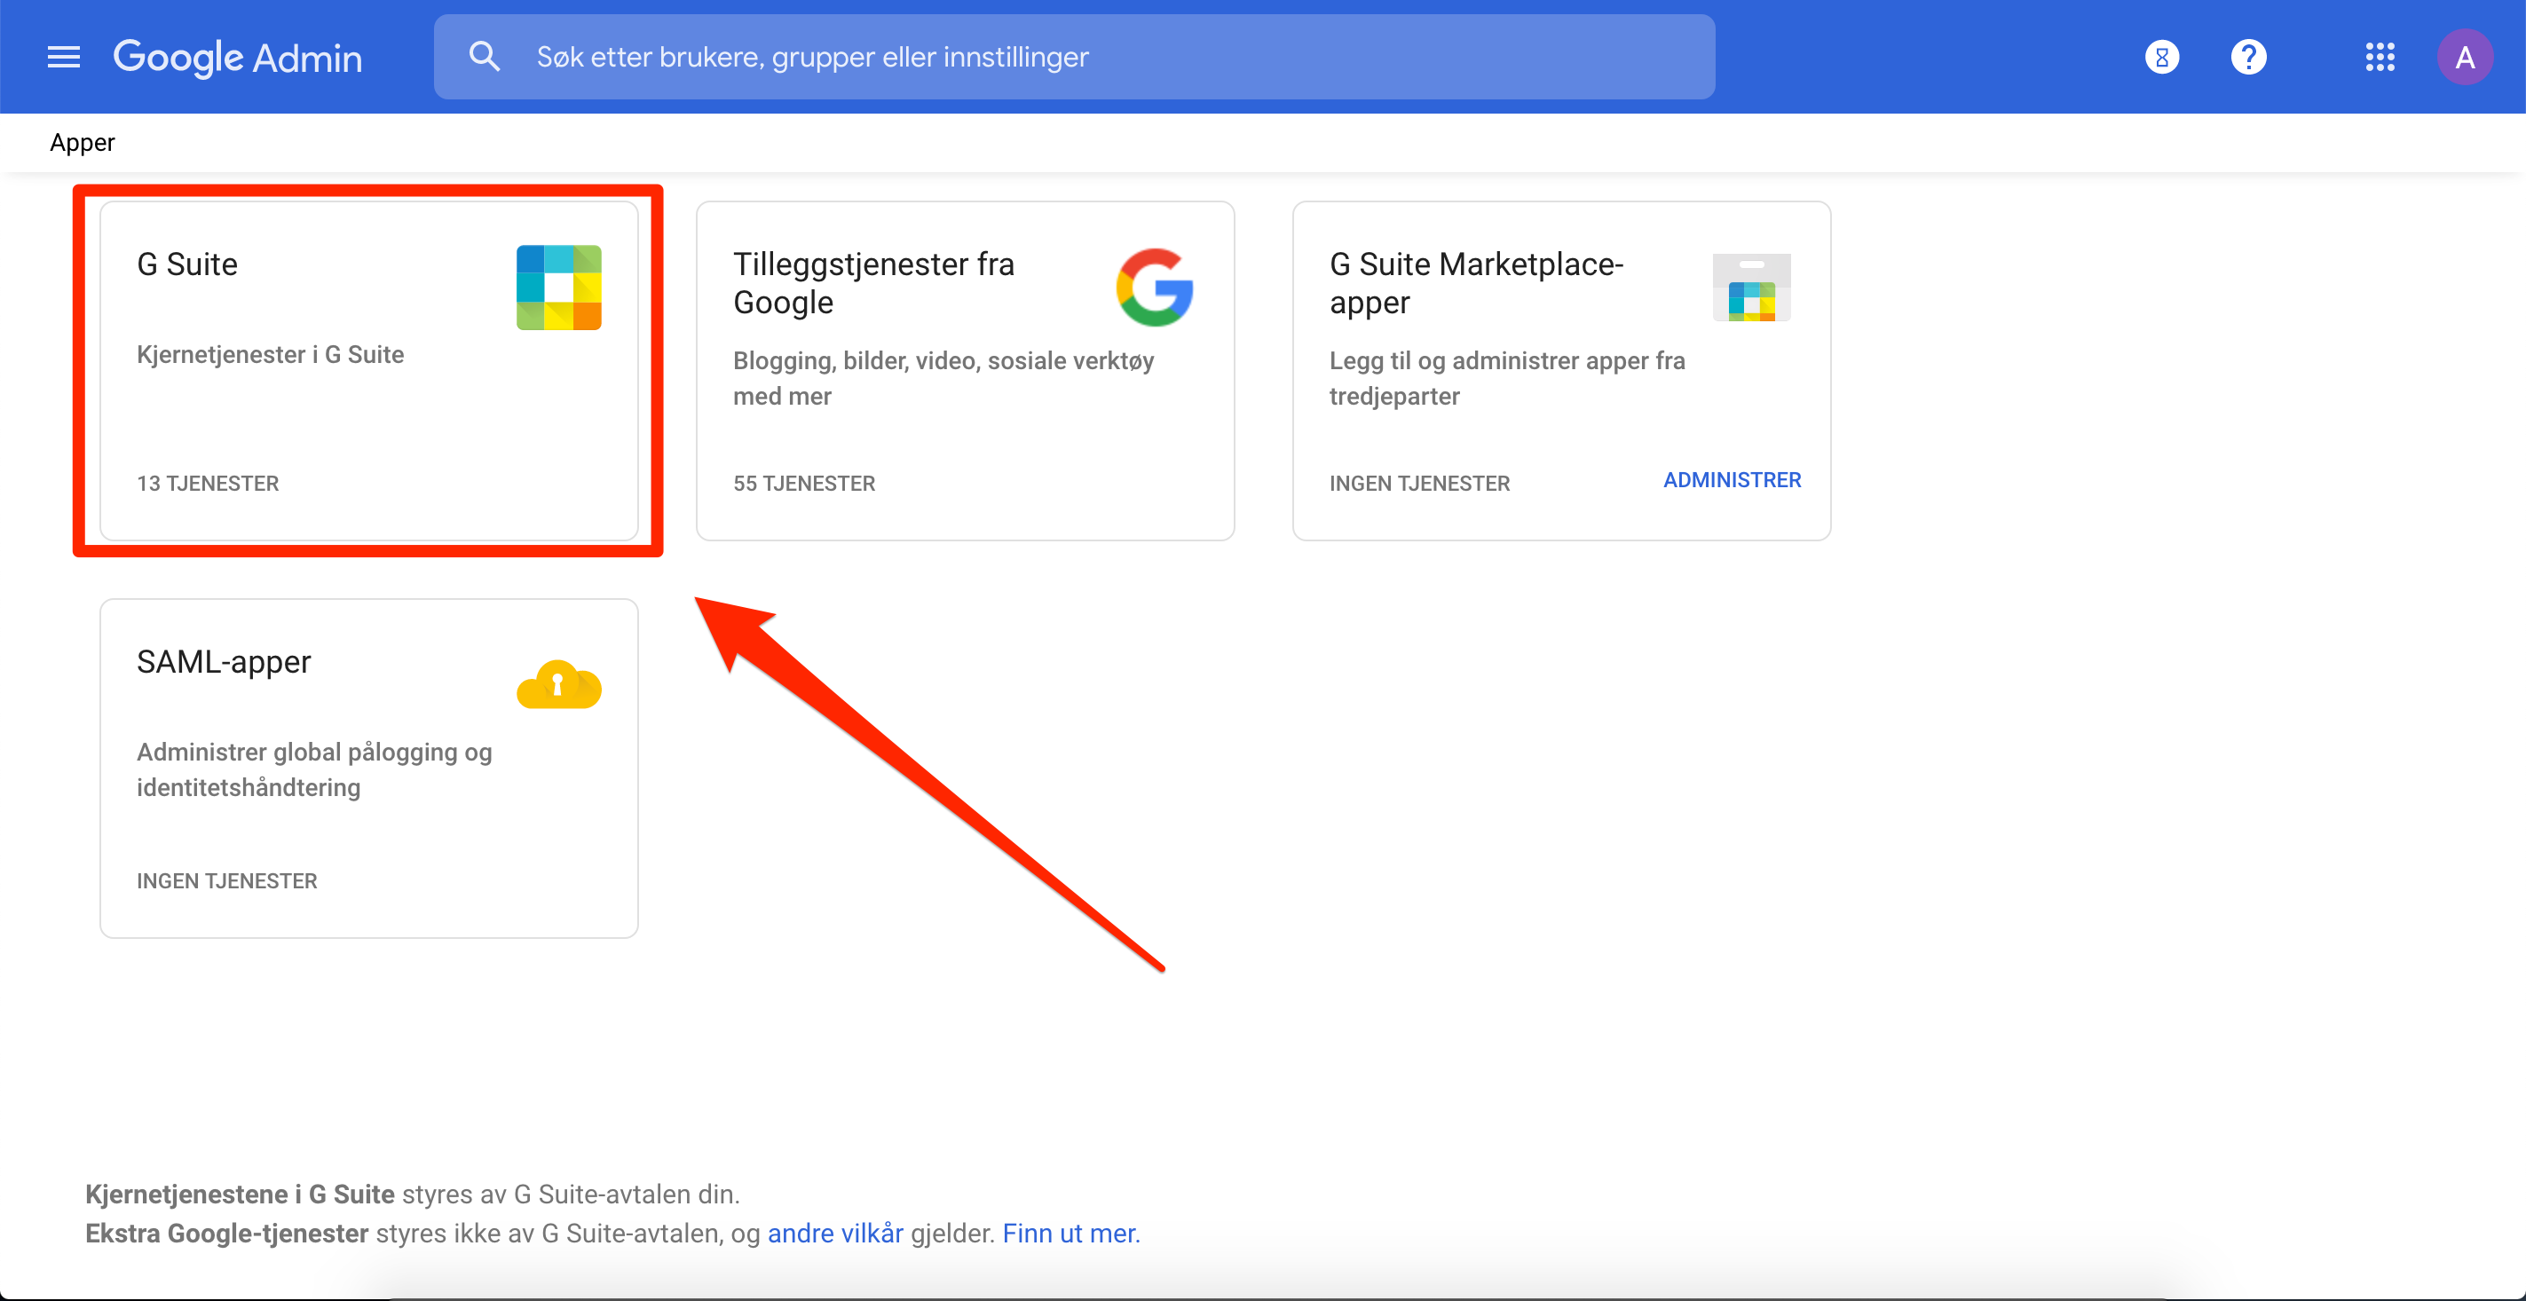Open the G Suite card title

click(x=187, y=264)
